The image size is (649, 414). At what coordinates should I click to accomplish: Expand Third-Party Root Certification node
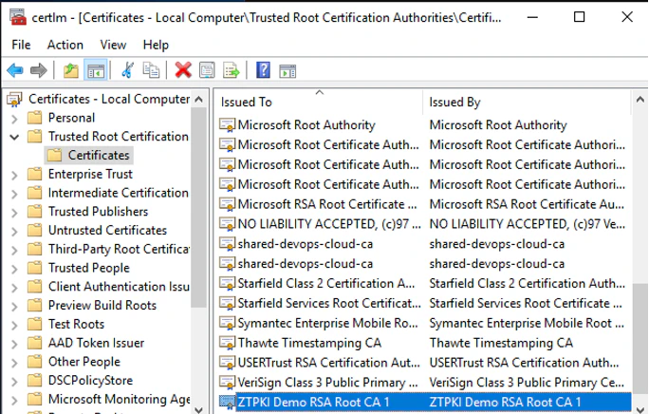(14, 251)
